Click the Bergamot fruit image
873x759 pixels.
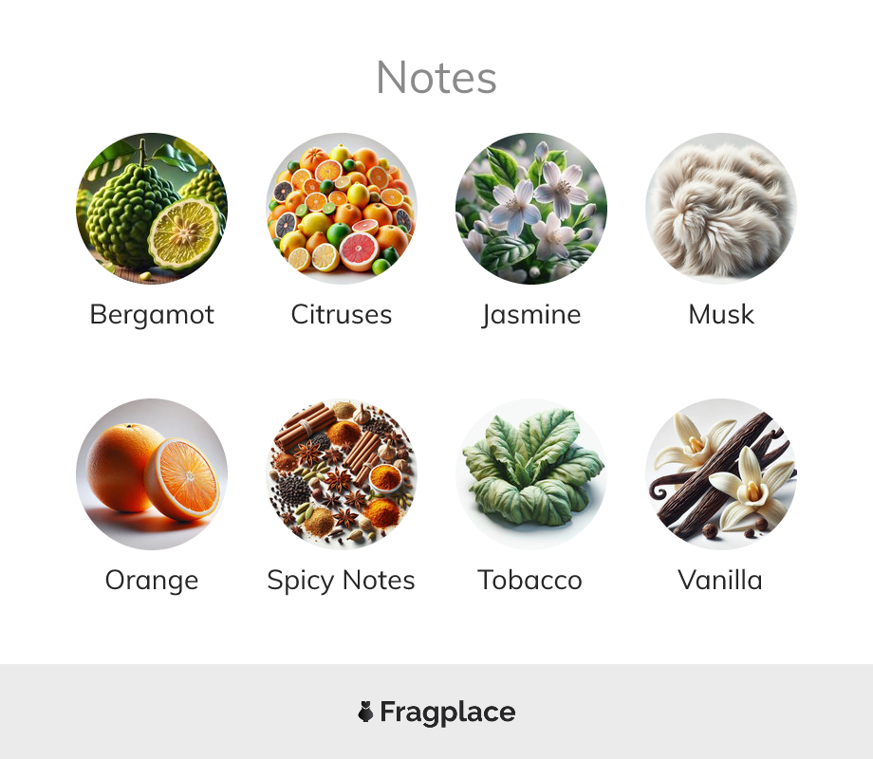point(152,209)
